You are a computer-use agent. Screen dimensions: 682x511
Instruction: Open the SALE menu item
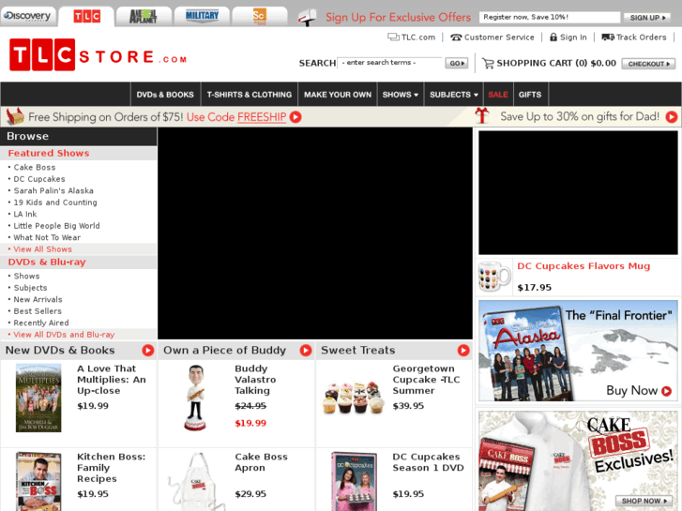pos(498,95)
